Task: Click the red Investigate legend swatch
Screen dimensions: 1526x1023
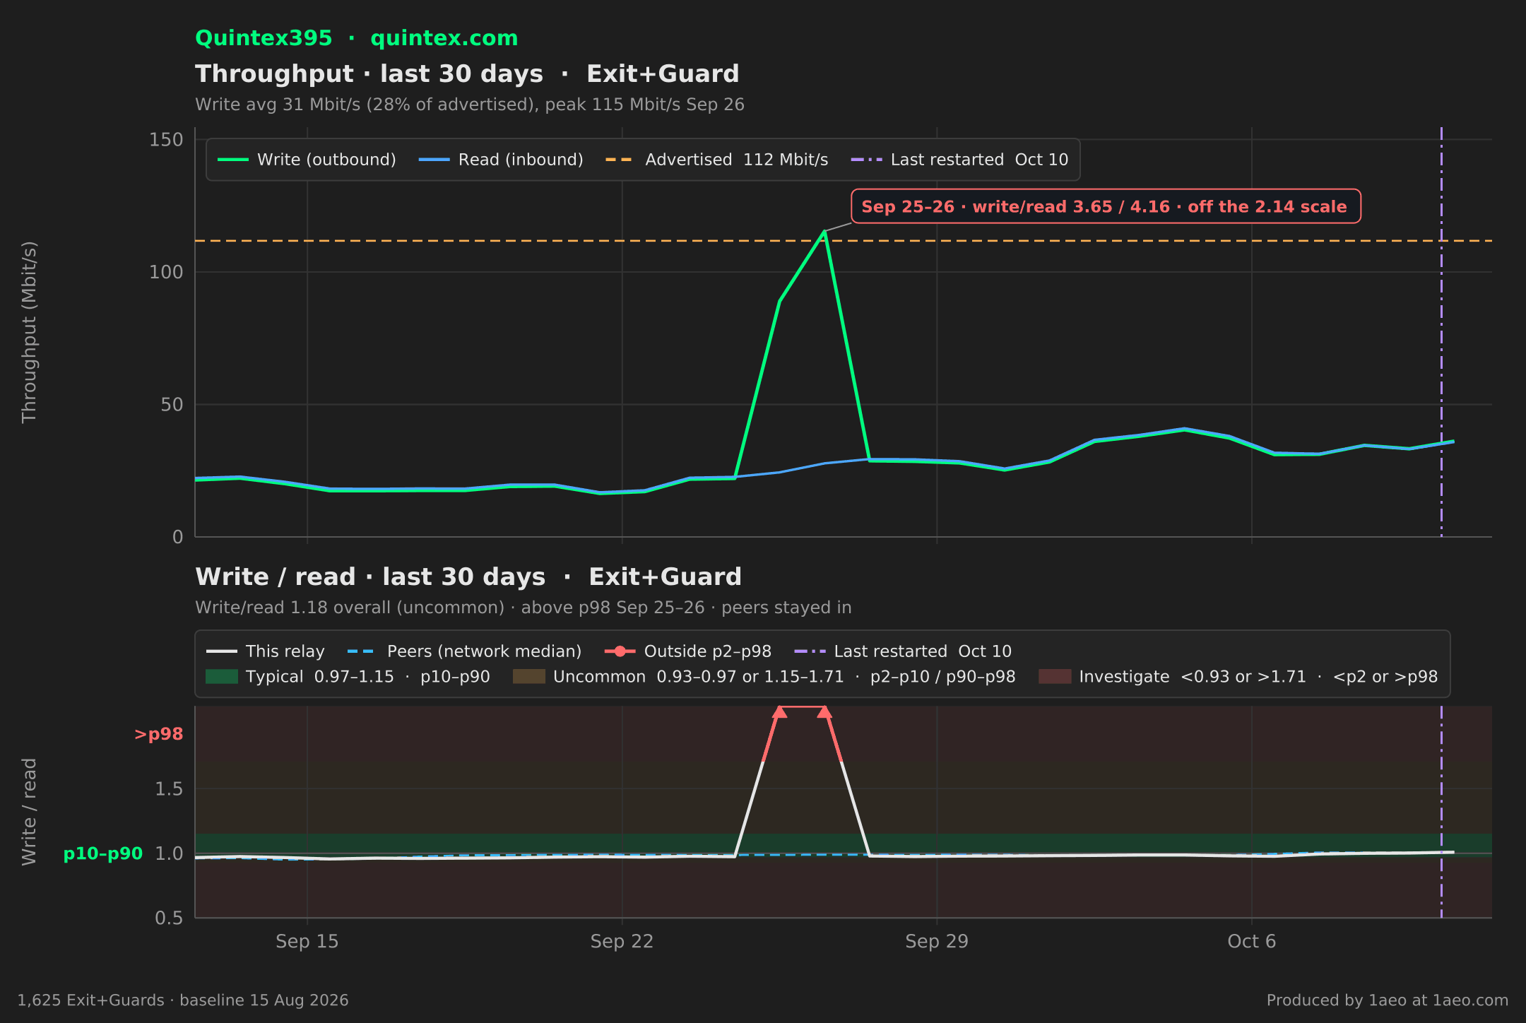Action: point(1055,677)
